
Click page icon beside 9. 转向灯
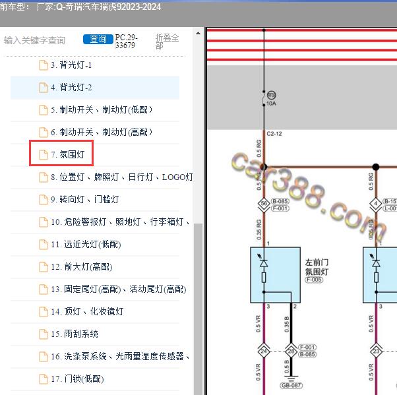click(x=44, y=200)
